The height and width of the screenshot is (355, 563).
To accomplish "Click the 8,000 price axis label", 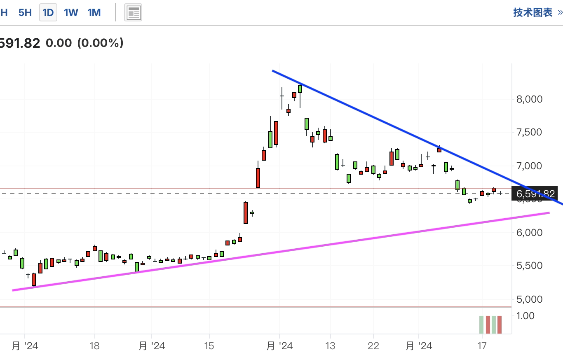I will click(x=529, y=99).
